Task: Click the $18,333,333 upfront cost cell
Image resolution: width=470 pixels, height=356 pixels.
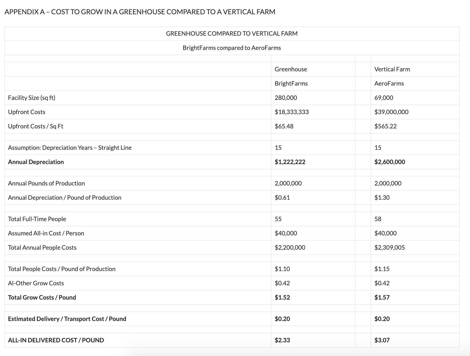Action: point(292,112)
